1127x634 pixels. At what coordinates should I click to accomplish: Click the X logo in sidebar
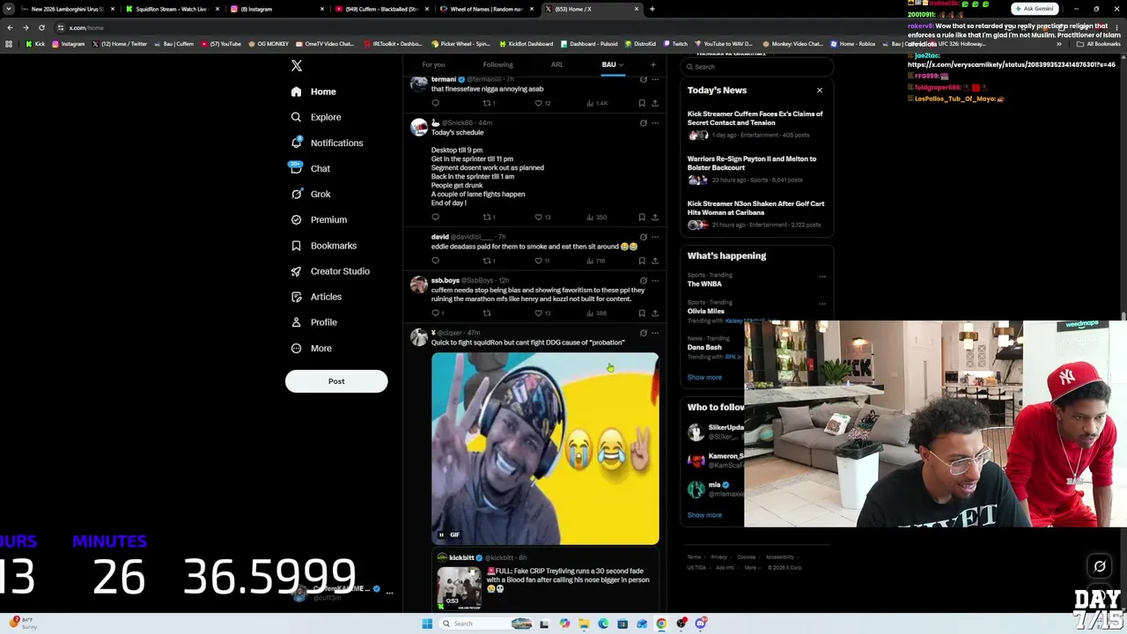(297, 66)
